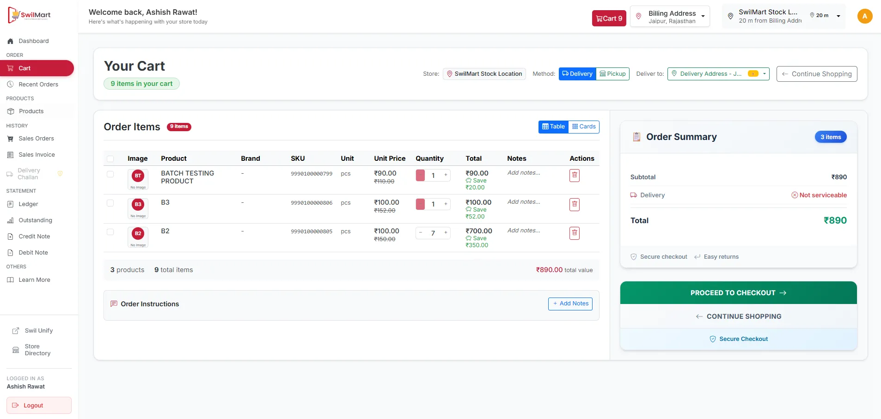
Task: Click the user avatar A icon
Action: click(864, 16)
